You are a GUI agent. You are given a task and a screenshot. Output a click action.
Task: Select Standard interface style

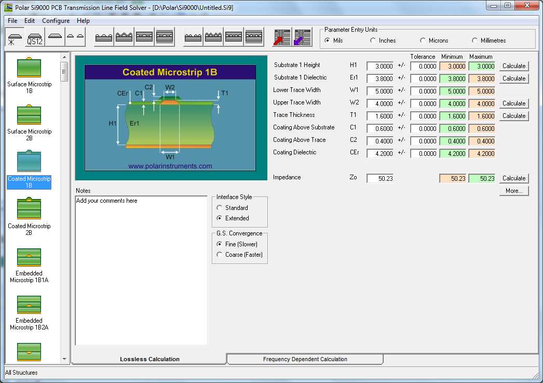(233, 208)
